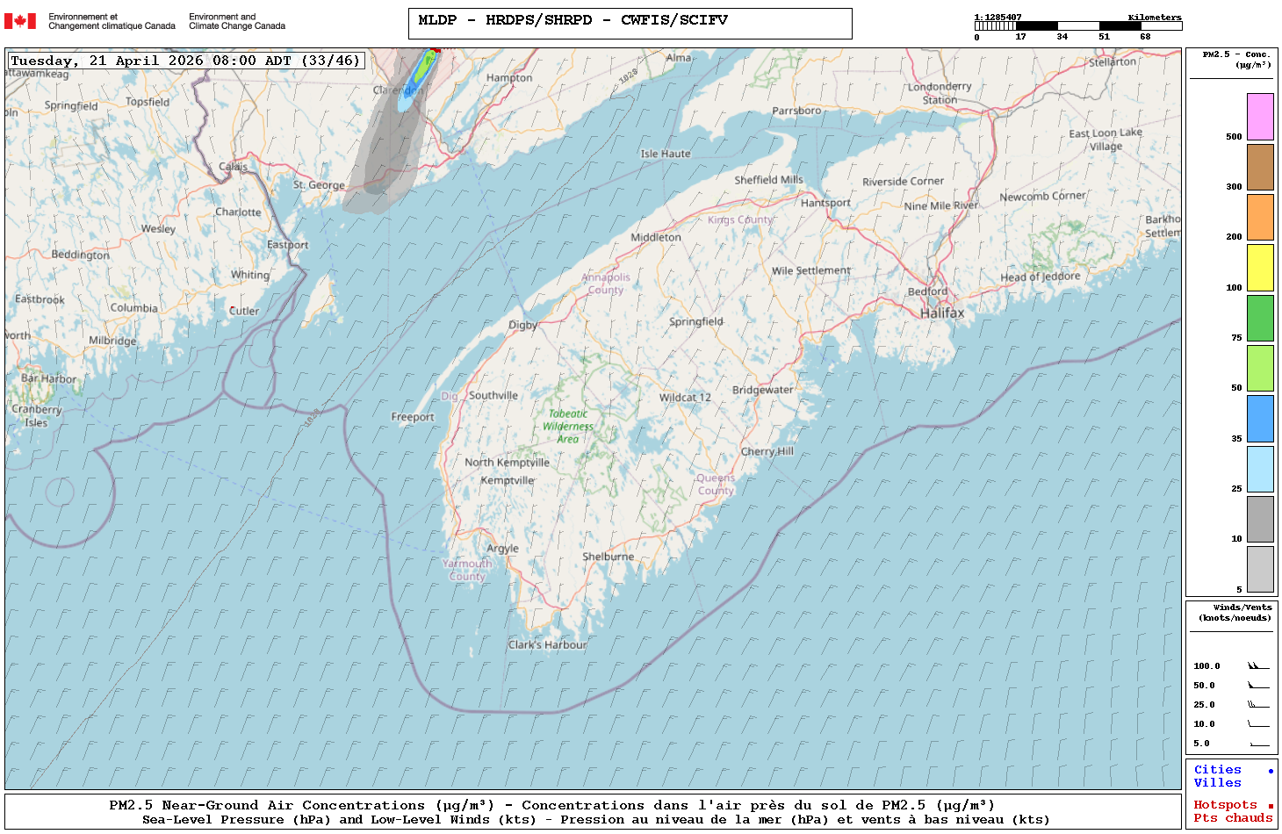1282x834 pixels.
Task: Click the Halifax city label on map
Action: (941, 313)
